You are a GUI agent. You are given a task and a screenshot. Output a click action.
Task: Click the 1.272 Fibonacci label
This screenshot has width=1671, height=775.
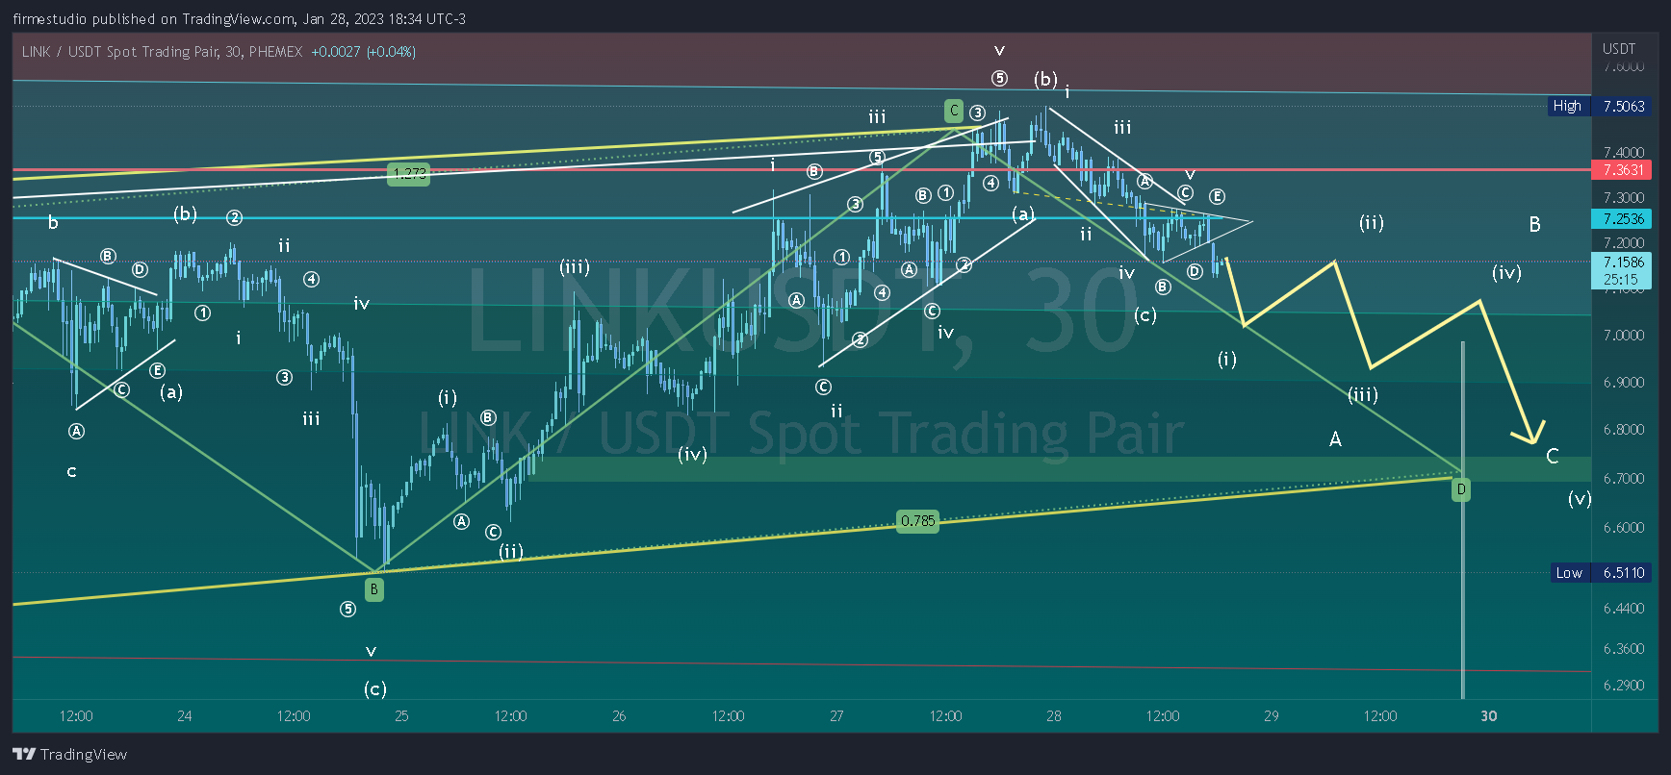tap(409, 173)
